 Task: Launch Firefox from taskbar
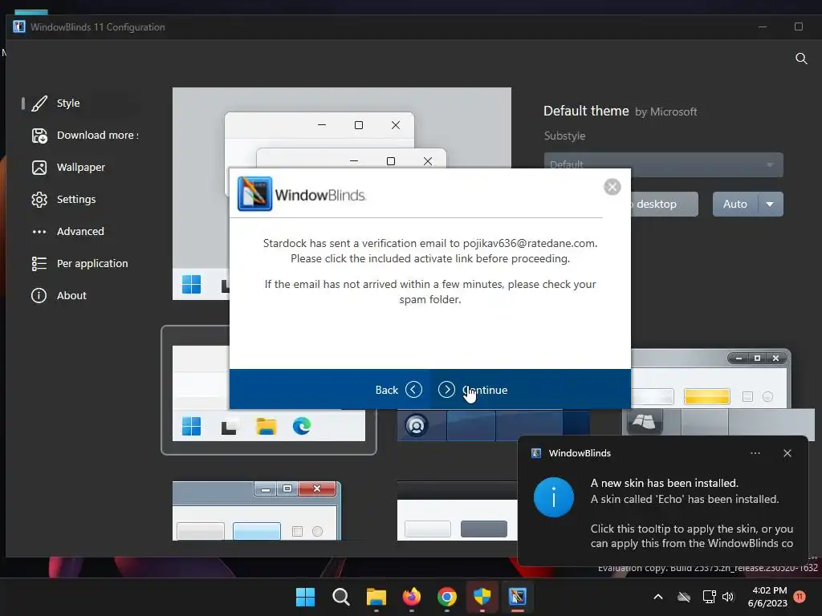[x=412, y=597]
